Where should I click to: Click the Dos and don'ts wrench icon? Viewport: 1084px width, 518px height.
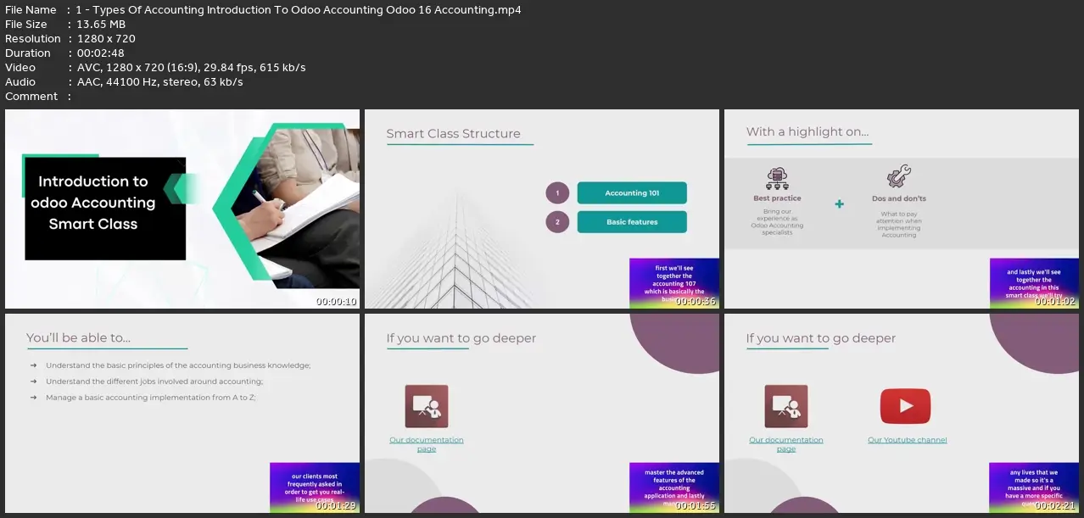pos(899,177)
